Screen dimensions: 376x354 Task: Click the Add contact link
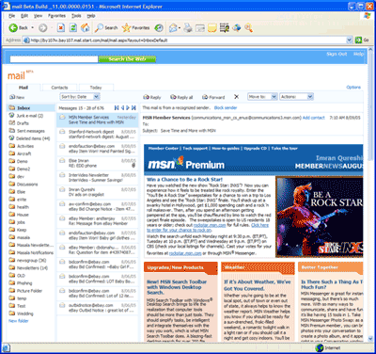314,118
